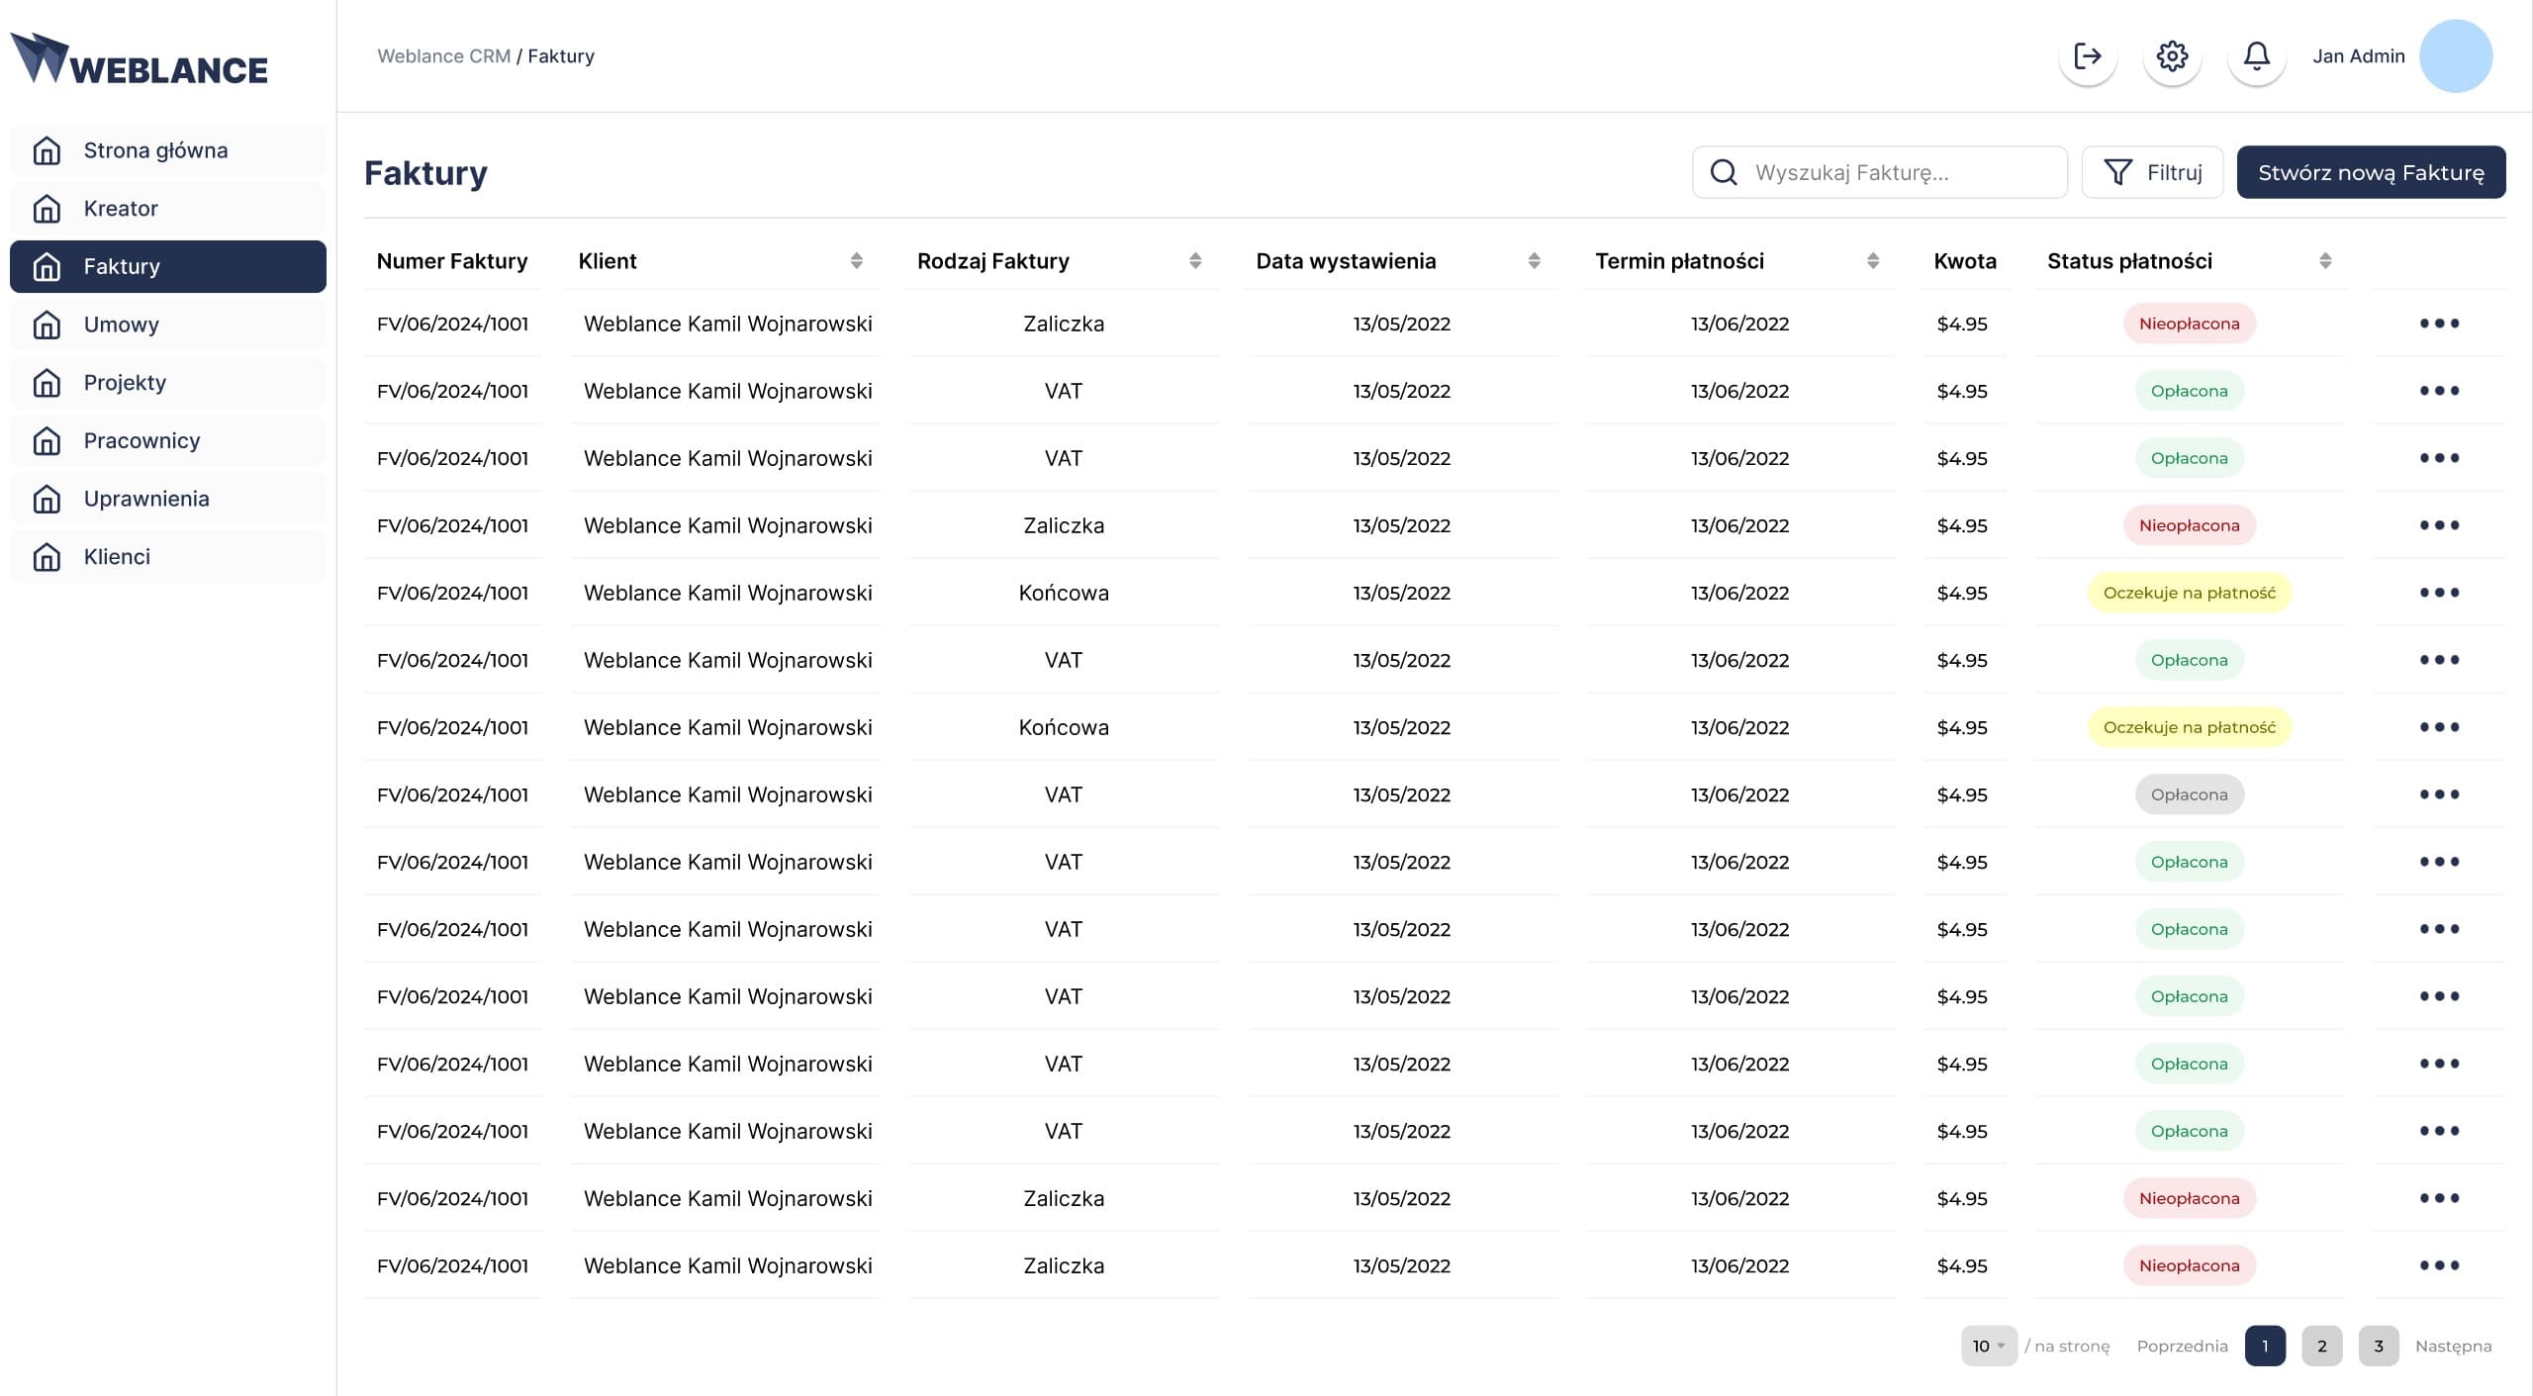Click the search magnifier icon
This screenshot has width=2533, height=1396.
pyautogui.click(x=1724, y=172)
